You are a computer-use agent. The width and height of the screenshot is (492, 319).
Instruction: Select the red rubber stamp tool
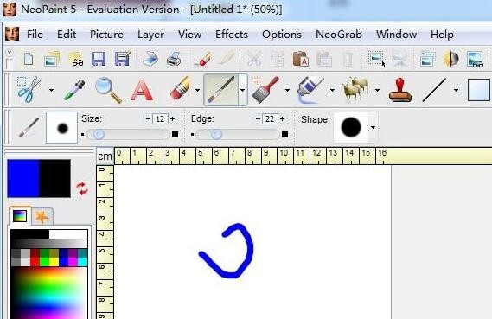[400, 90]
